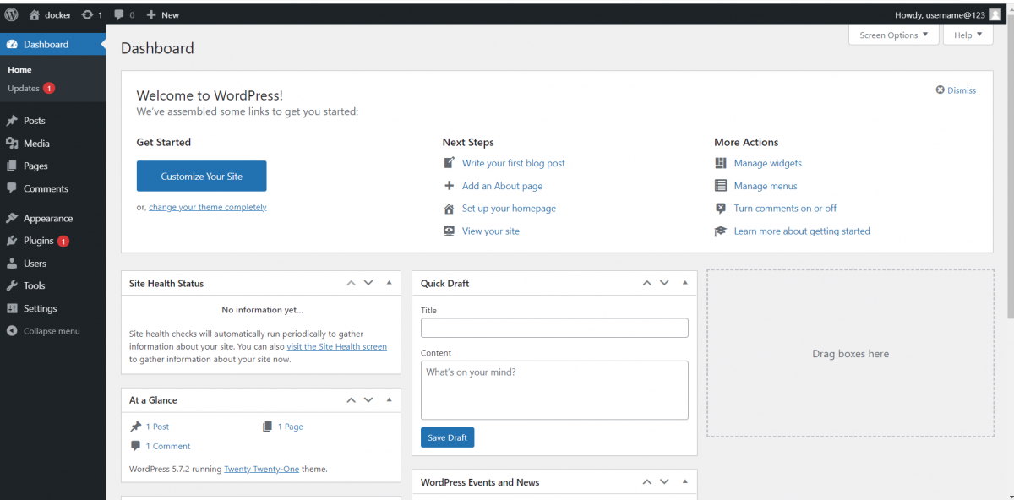
Task: Click the Collapse menu arrow icon
Action: click(x=12, y=330)
